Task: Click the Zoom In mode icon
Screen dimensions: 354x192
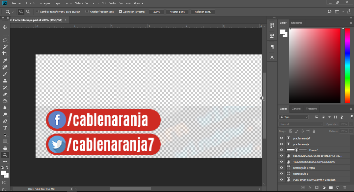Action: click(x=21, y=12)
